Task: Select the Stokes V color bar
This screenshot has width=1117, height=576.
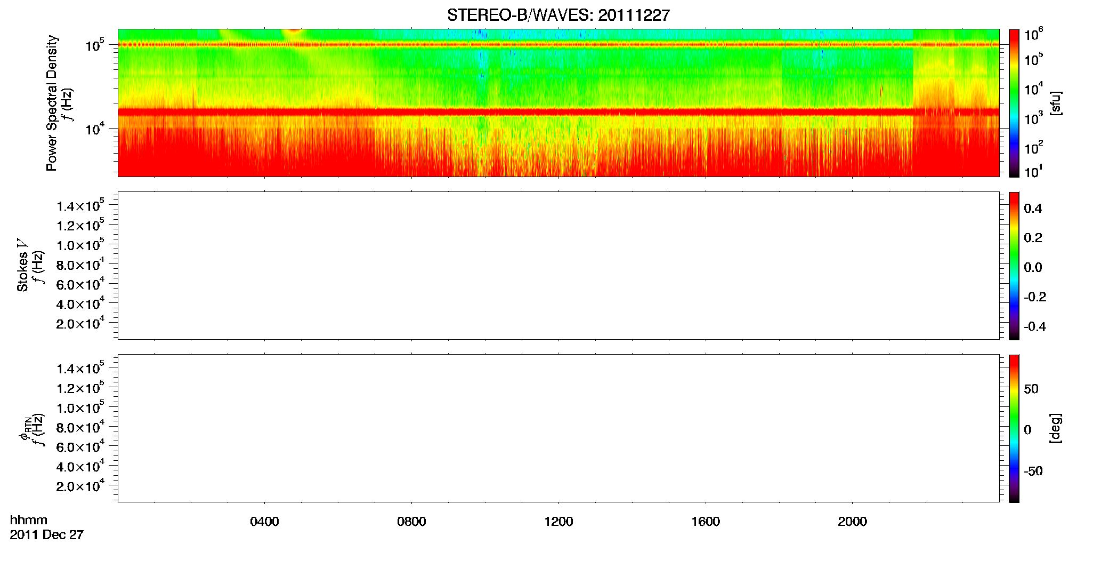Action: [1014, 266]
